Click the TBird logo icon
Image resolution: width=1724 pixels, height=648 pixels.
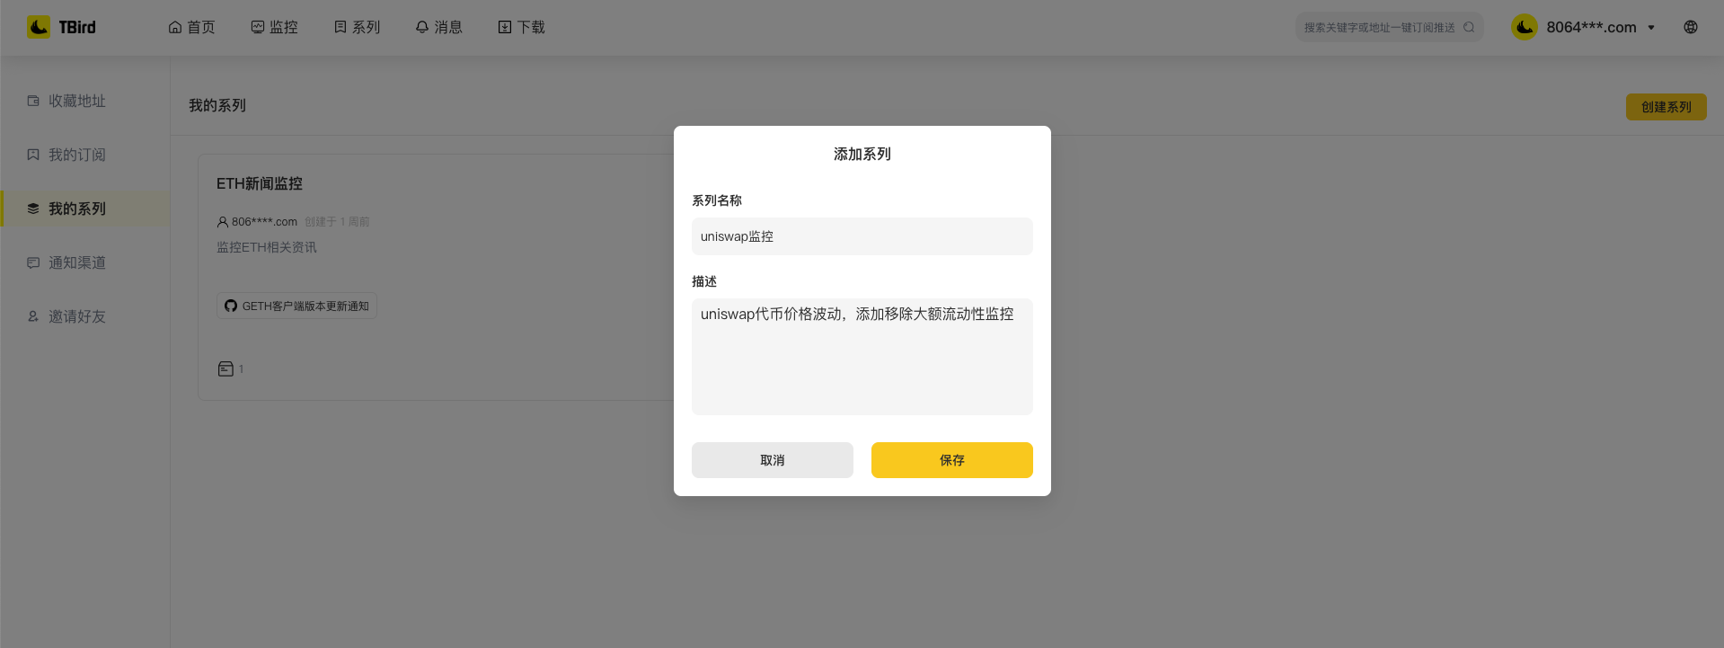[39, 27]
